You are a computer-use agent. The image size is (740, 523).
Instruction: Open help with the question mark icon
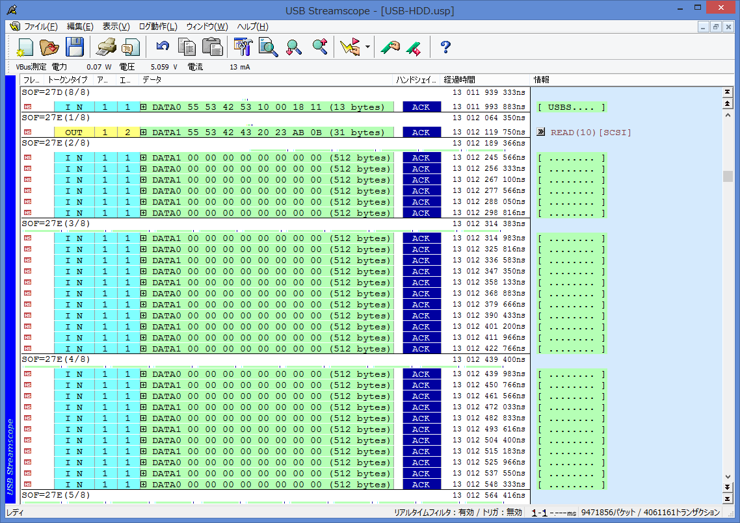tap(445, 47)
